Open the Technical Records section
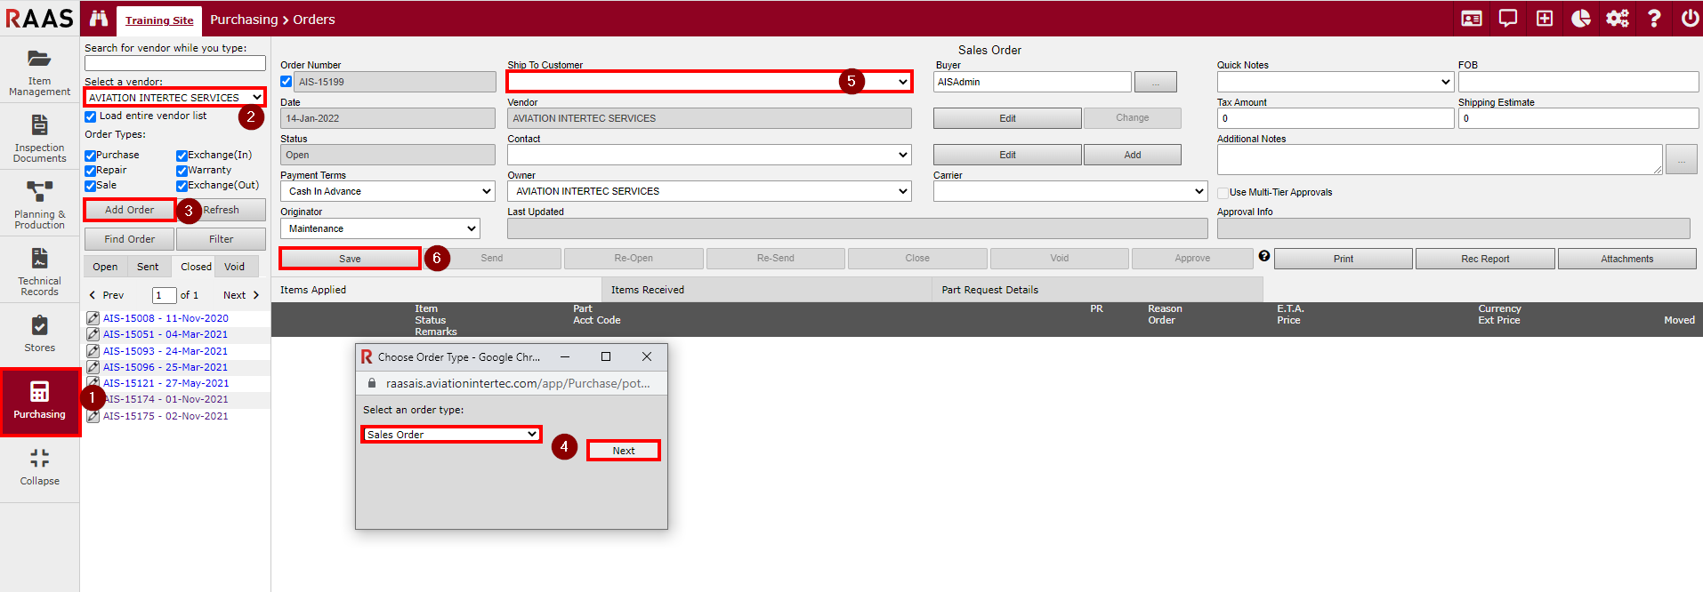This screenshot has width=1703, height=592. (39, 271)
